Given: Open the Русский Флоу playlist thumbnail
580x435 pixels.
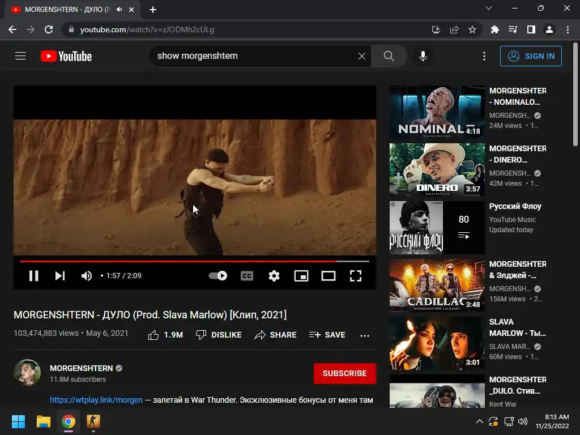Looking at the screenshot, I should pos(437,228).
